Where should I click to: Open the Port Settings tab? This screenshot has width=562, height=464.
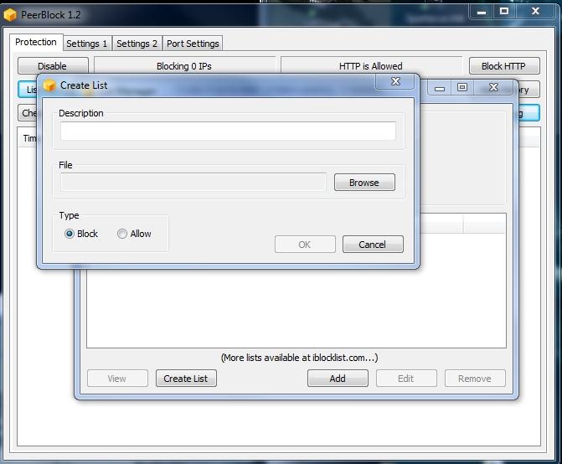click(x=193, y=44)
